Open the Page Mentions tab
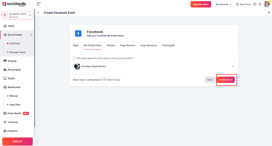 click(x=149, y=45)
